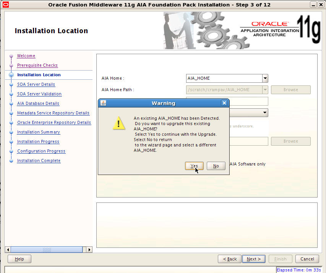Viewport: 326px width, 273px height.
Task: Click the yellow warning triangle icon
Action: click(x=119, y=123)
